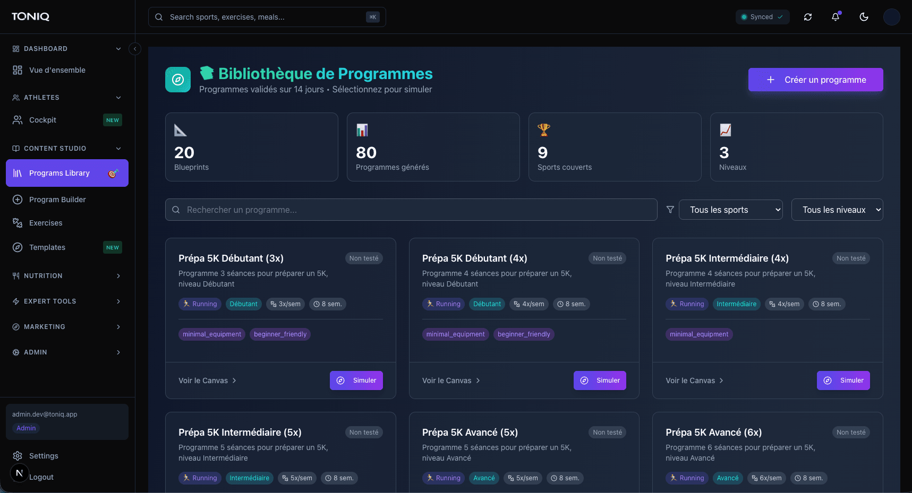Click Intermédiaire tag on Intermédiaire (4x) card
This screenshot has height=493, width=912.
pyautogui.click(x=737, y=304)
